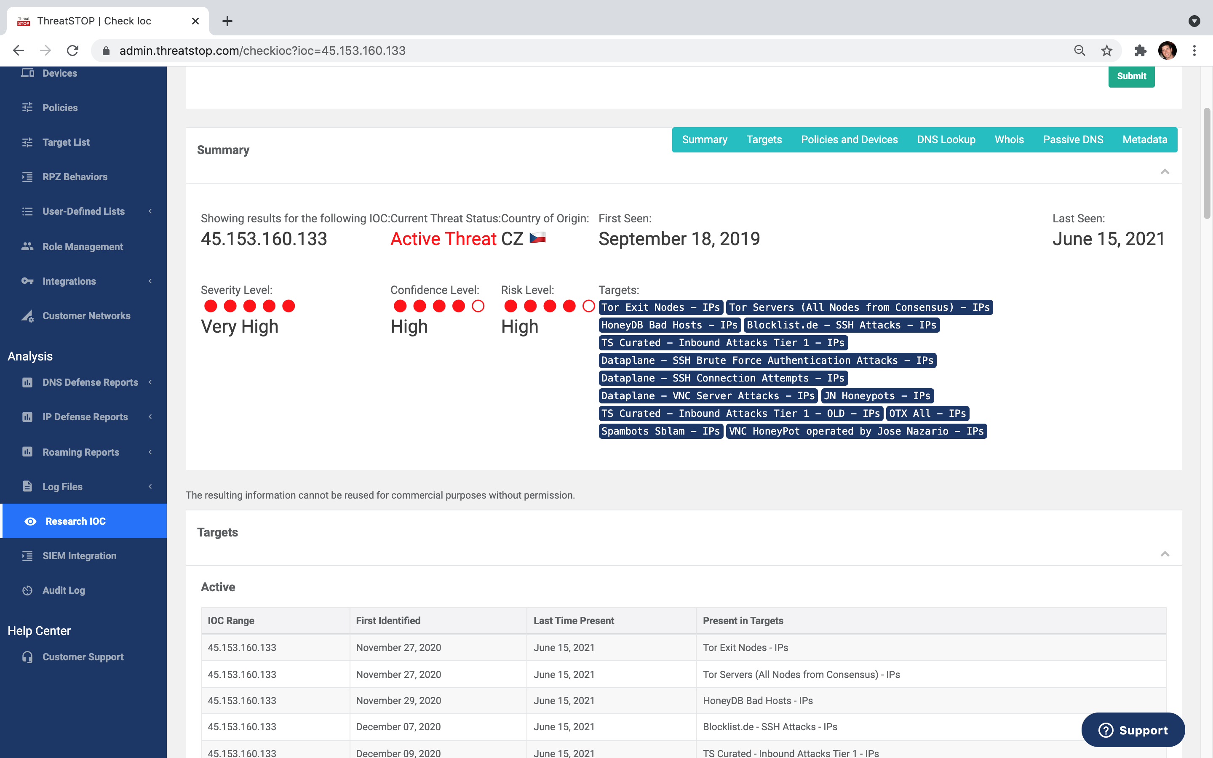Click the SIEM Integration icon
The height and width of the screenshot is (758, 1213).
click(26, 555)
